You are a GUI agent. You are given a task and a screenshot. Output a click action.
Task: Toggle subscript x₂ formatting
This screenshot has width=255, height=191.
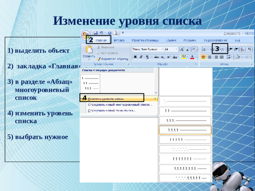point(163,57)
